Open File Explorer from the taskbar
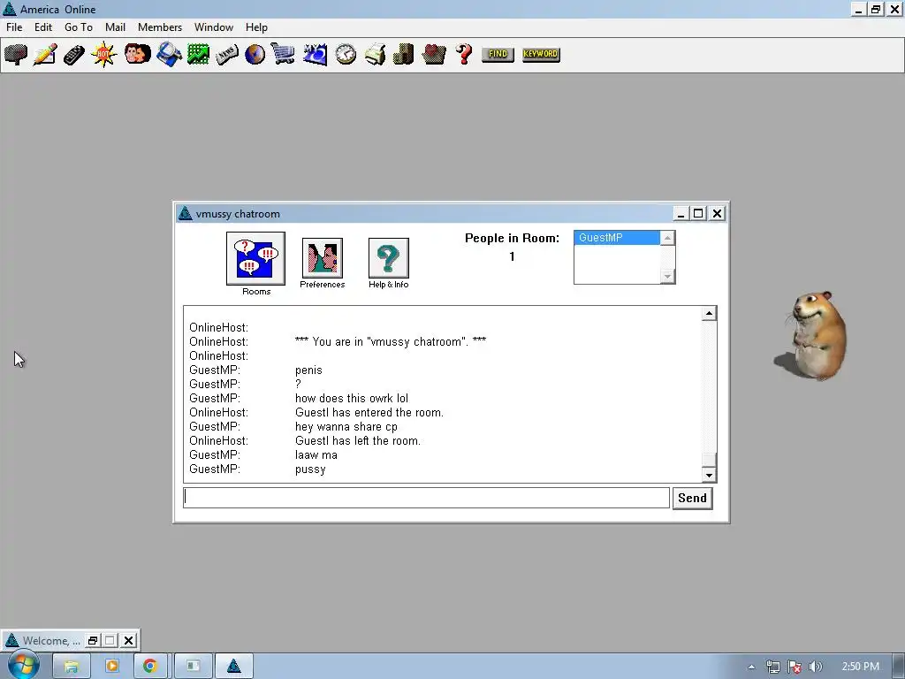This screenshot has width=905, height=679. pos(71,667)
